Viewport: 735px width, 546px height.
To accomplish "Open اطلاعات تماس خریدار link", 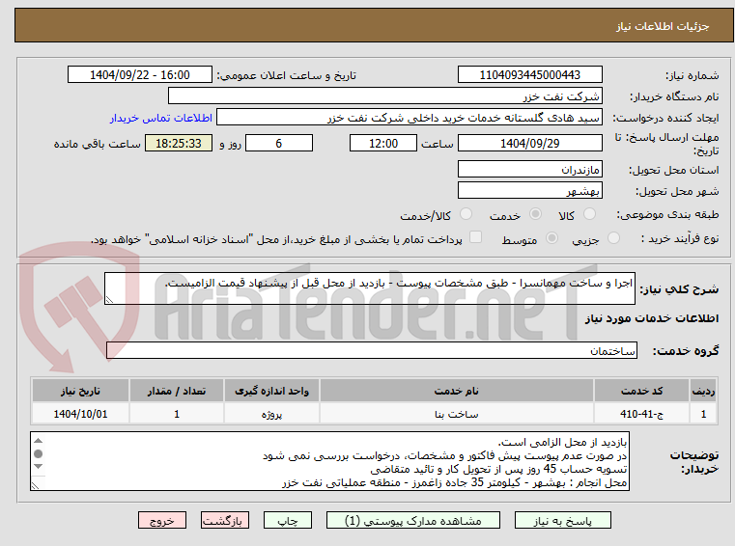I will click(161, 118).
